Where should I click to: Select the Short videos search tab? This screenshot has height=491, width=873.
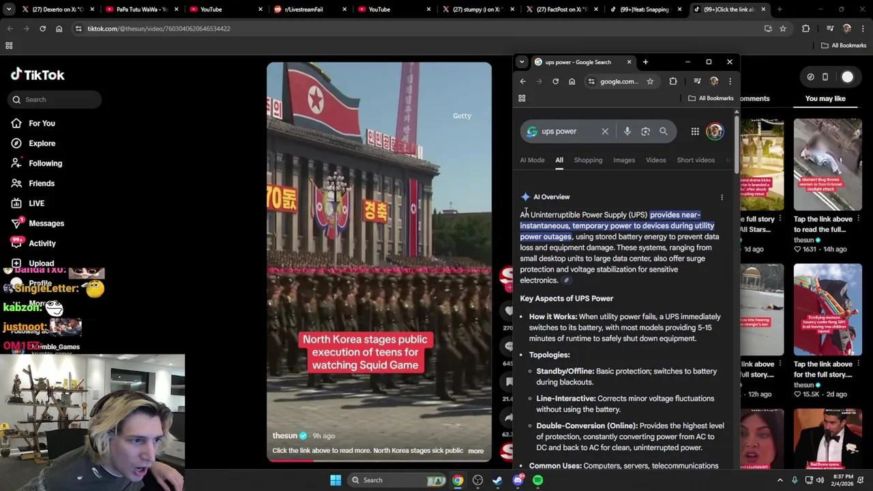(696, 160)
